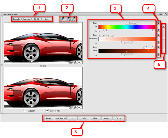The height and width of the screenshot is (138, 168).
Task: Click the Original car image preview
Action: tap(43, 43)
